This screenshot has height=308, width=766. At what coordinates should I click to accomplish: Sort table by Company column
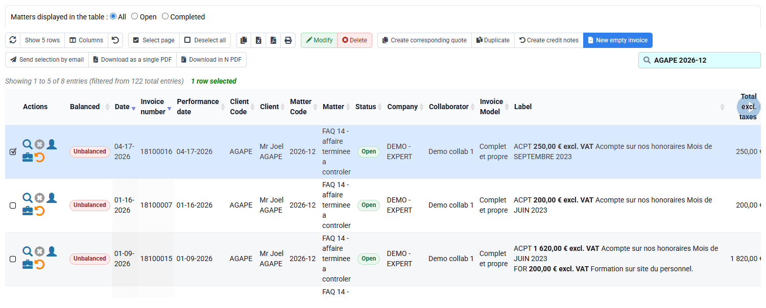coord(406,107)
